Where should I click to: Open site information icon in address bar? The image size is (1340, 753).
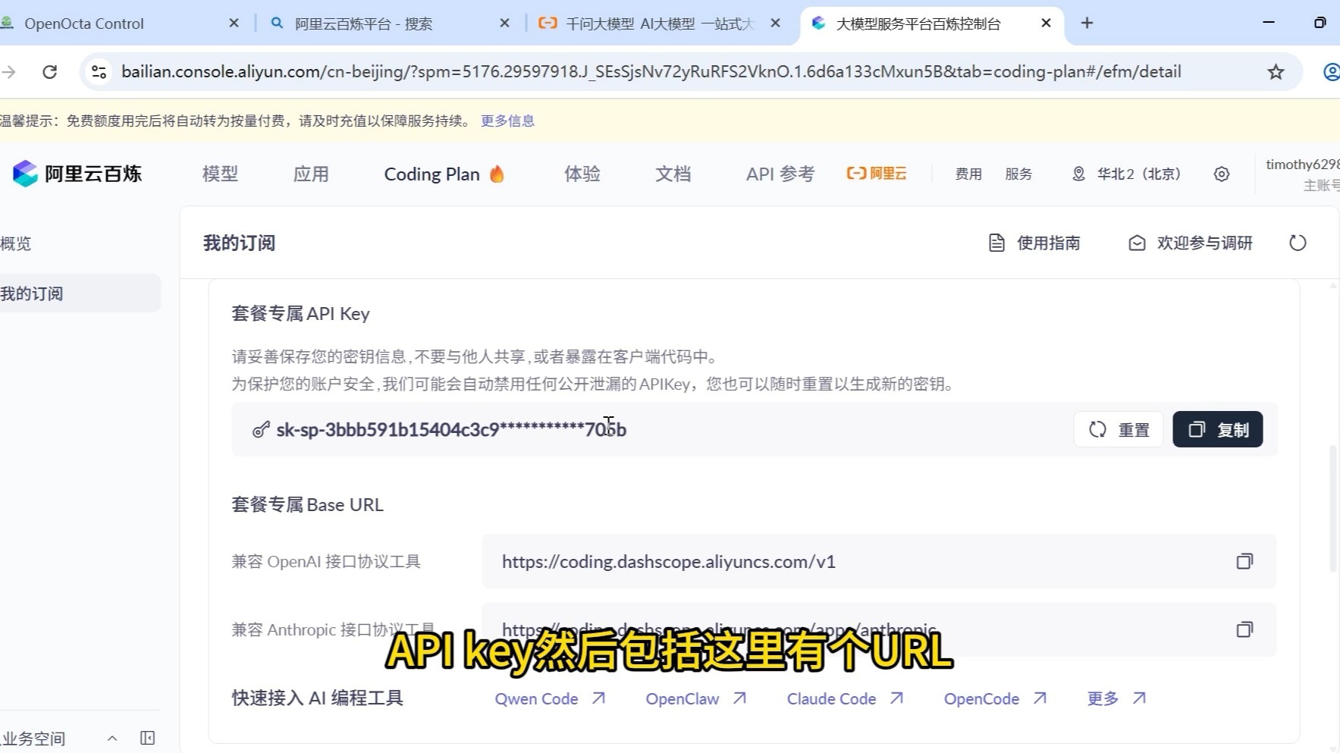point(99,72)
